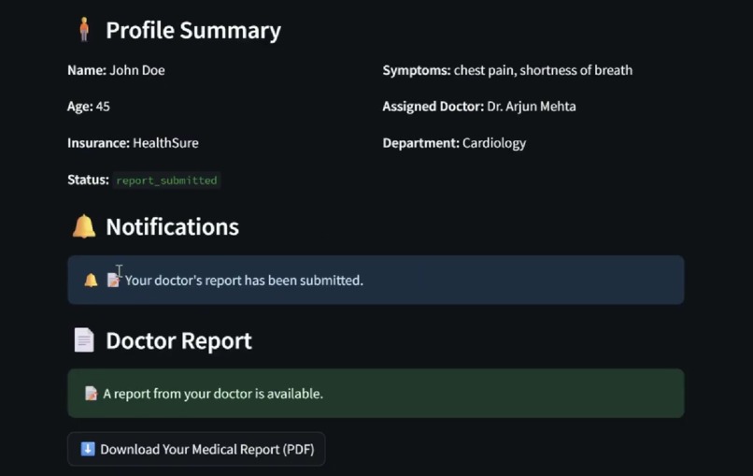
Task: Select the Doctor Report heading text
Action: [178, 341]
